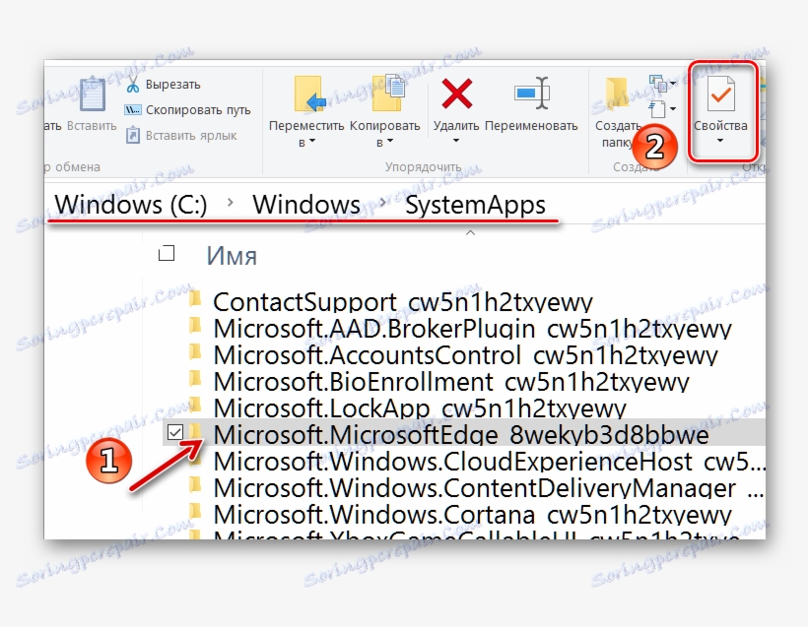808x627 pixels.
Task: Click folder icon of ContactSupport_cw5n1h2txyewy
Action: pos(195,298)
